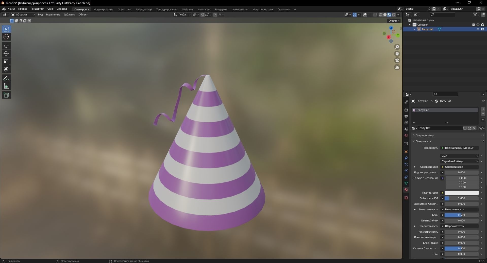The width and height of the screenshot is (487, 263).
Task: Select the Add Cube tool
Action: 6,95
